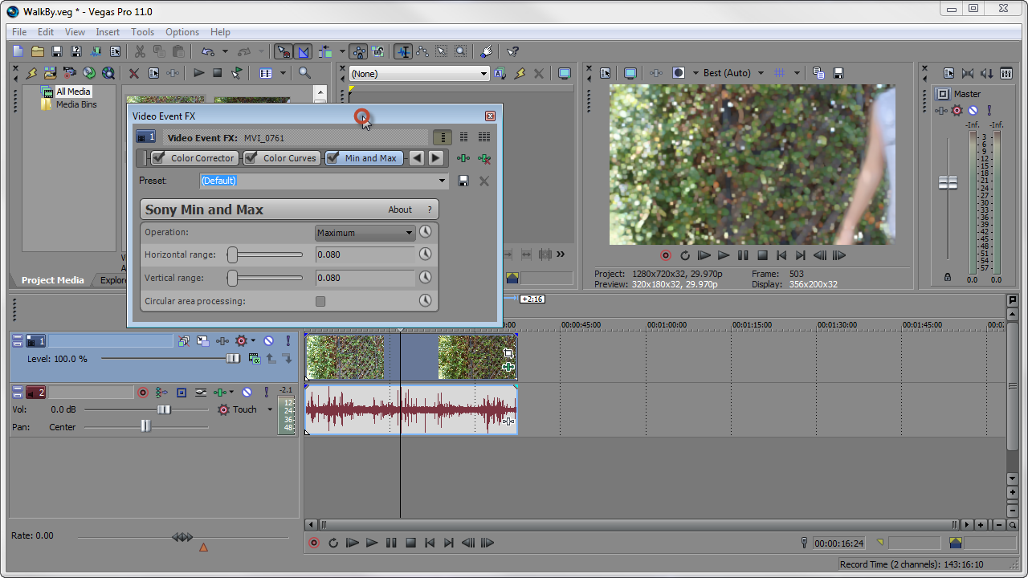Switch to the Project Media tab
This screenshot has height=578, width=1028.
[x=52, y=280]
